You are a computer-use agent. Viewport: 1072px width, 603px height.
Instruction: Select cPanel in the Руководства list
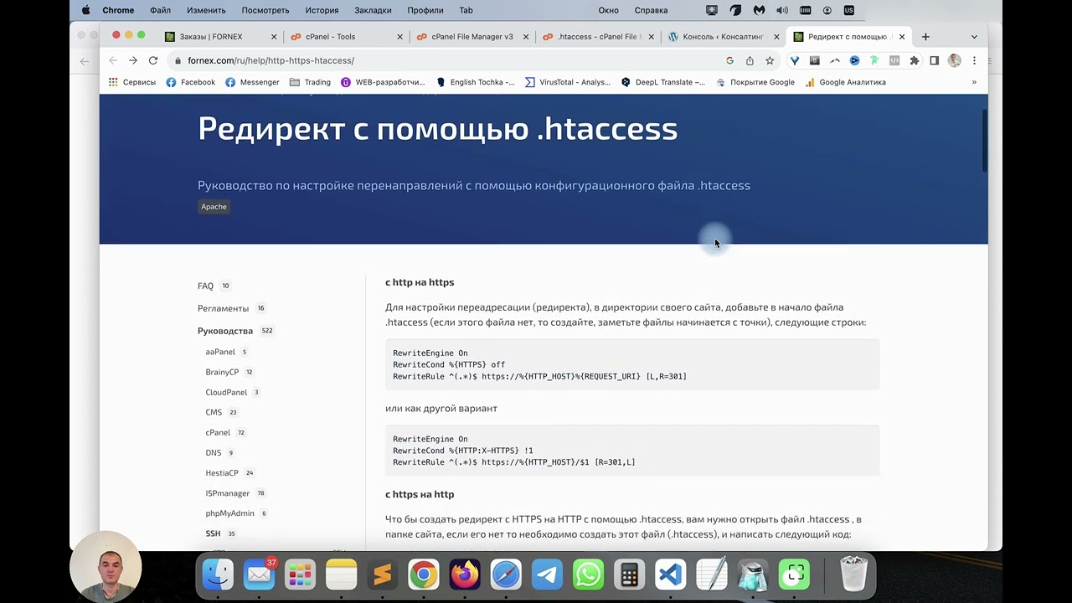click(x=218, y=433)
